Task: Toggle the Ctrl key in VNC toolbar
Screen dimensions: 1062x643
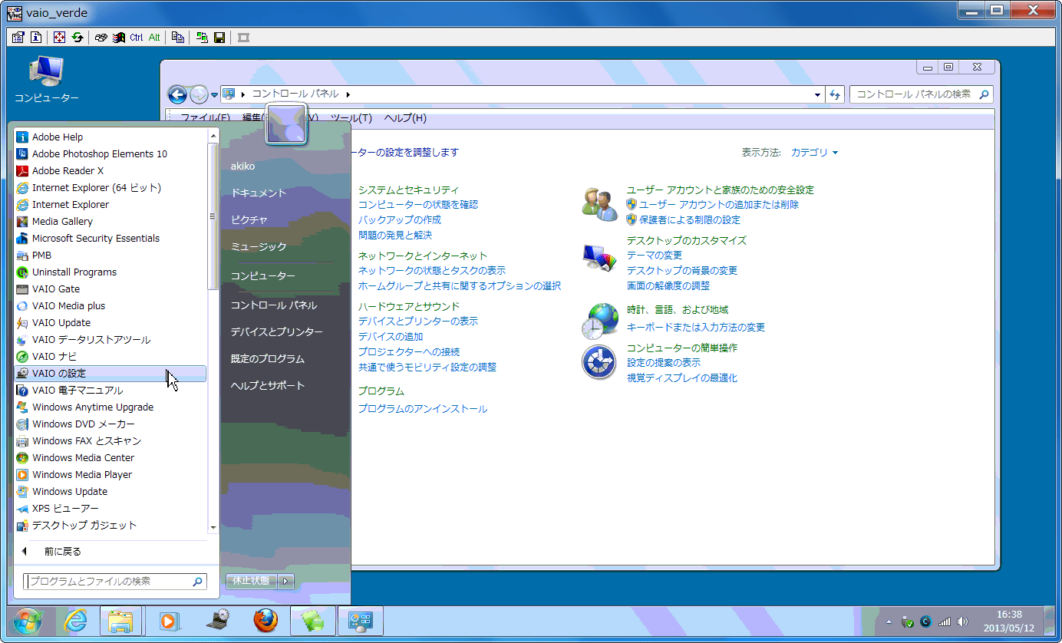Action: click(137, 37)
